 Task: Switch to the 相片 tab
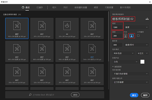tap(54, 7)
